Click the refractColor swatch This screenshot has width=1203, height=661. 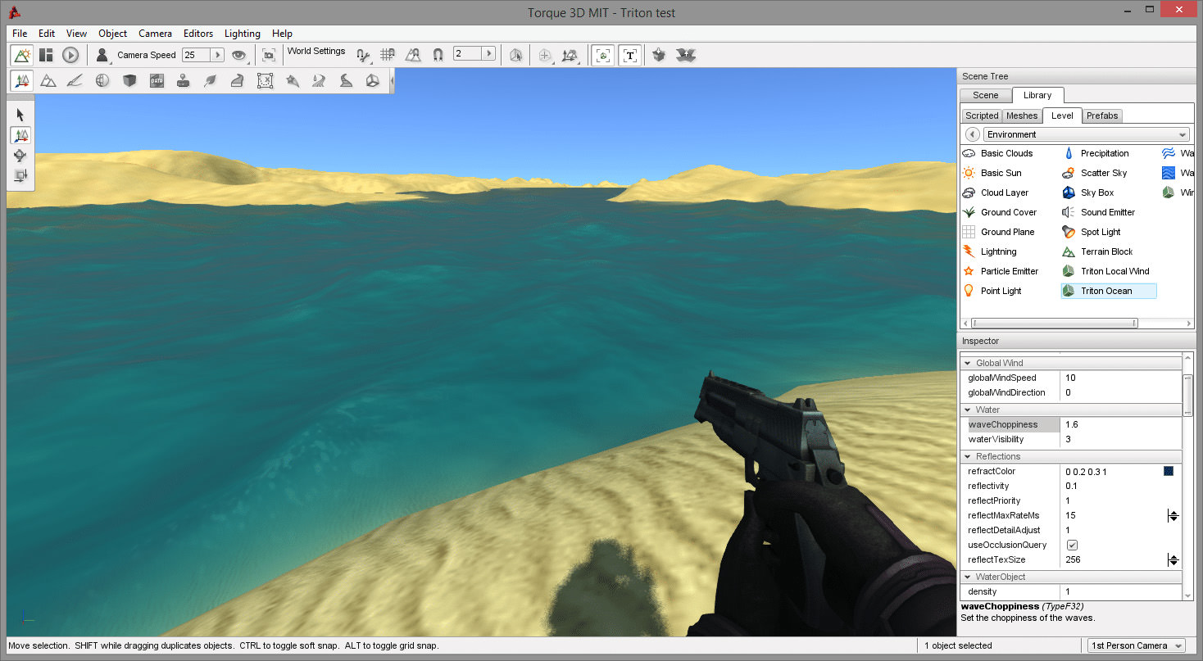(1168, 471)
